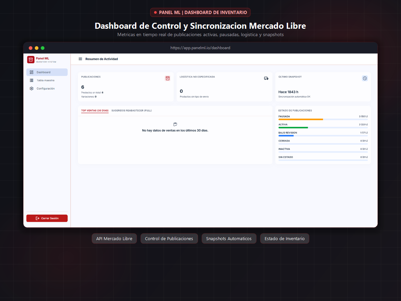401x301 pixels.
Task: Click the Tabla maestra table icon
Action: [31, 80]
